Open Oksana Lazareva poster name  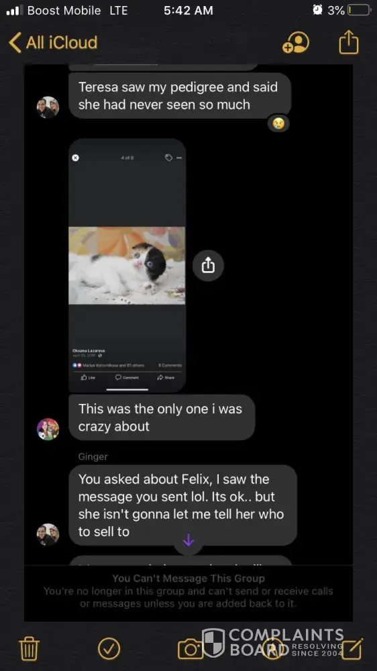pos(89,350)
